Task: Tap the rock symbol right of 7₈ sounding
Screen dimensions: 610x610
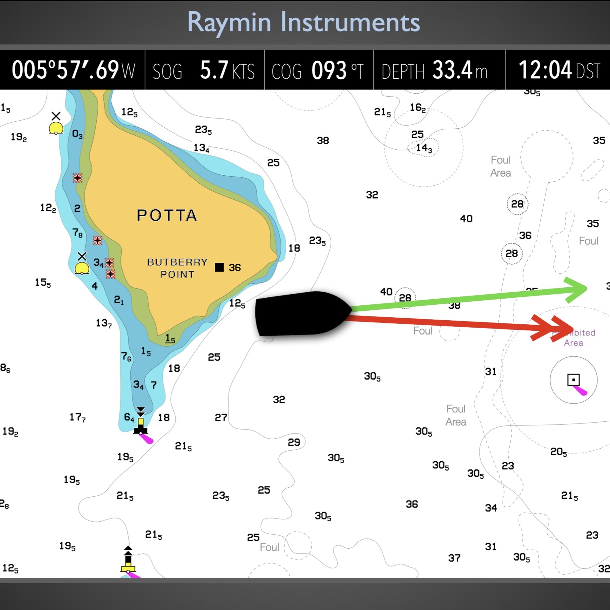Action: [98, 240]
